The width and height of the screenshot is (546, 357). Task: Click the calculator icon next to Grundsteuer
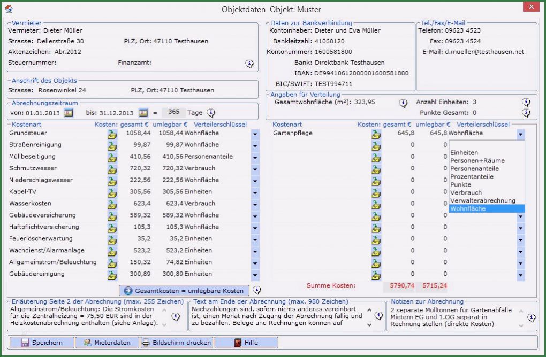tap(112, 134)
